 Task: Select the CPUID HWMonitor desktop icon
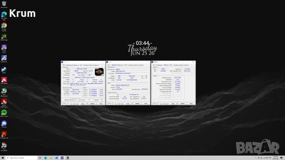(x=4, y=103)
